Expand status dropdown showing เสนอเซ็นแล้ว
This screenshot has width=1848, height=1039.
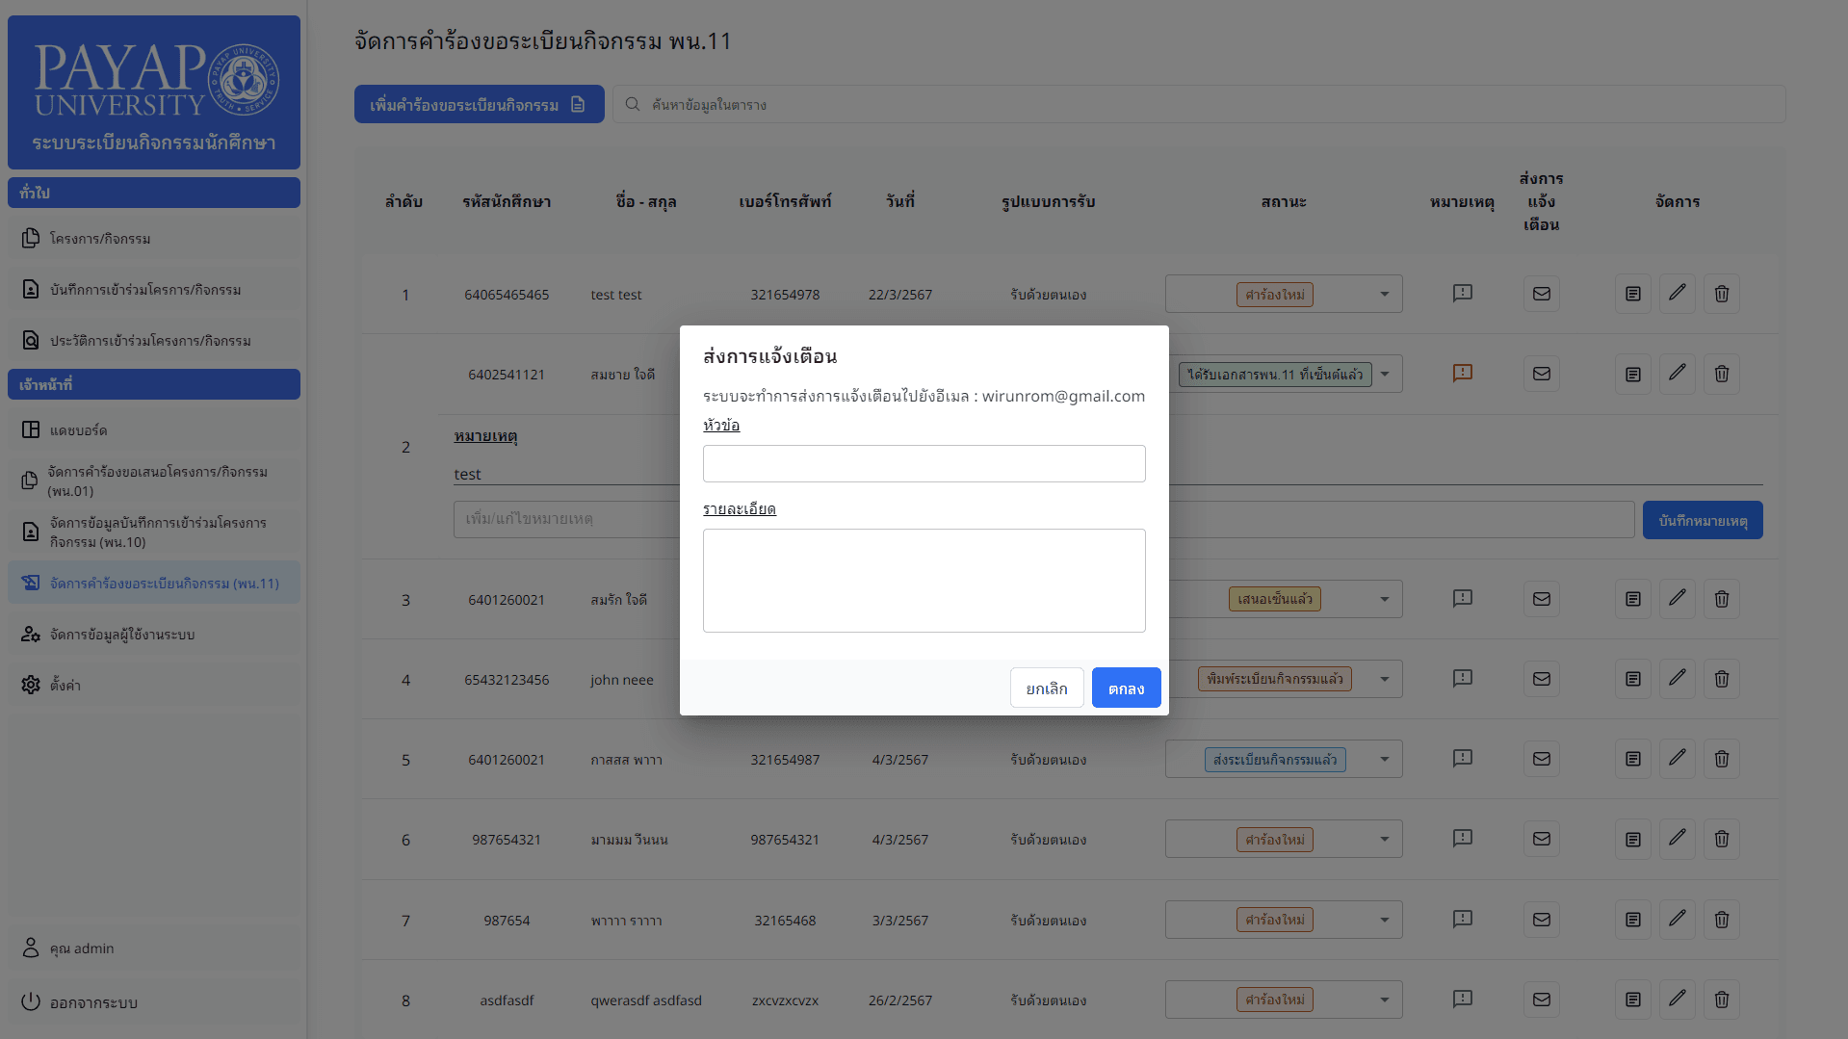click(1284, 599)
